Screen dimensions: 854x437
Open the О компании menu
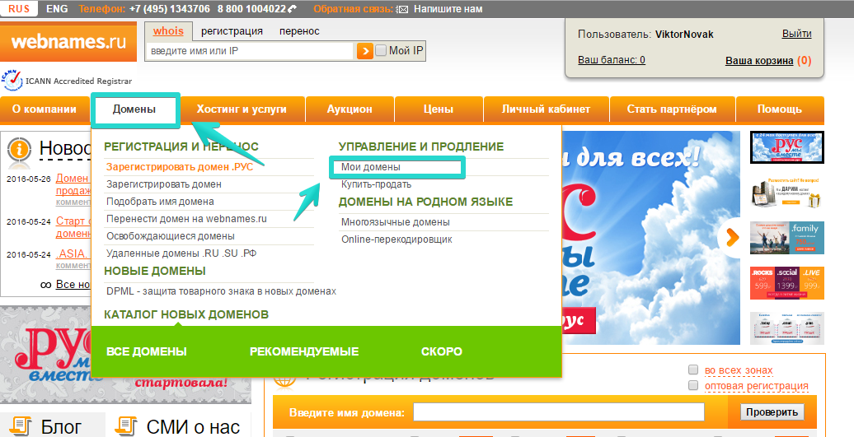45,109
